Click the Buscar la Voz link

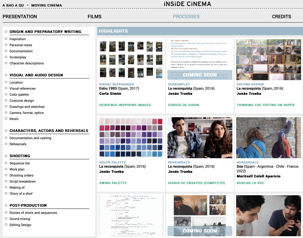pos(250,183)
